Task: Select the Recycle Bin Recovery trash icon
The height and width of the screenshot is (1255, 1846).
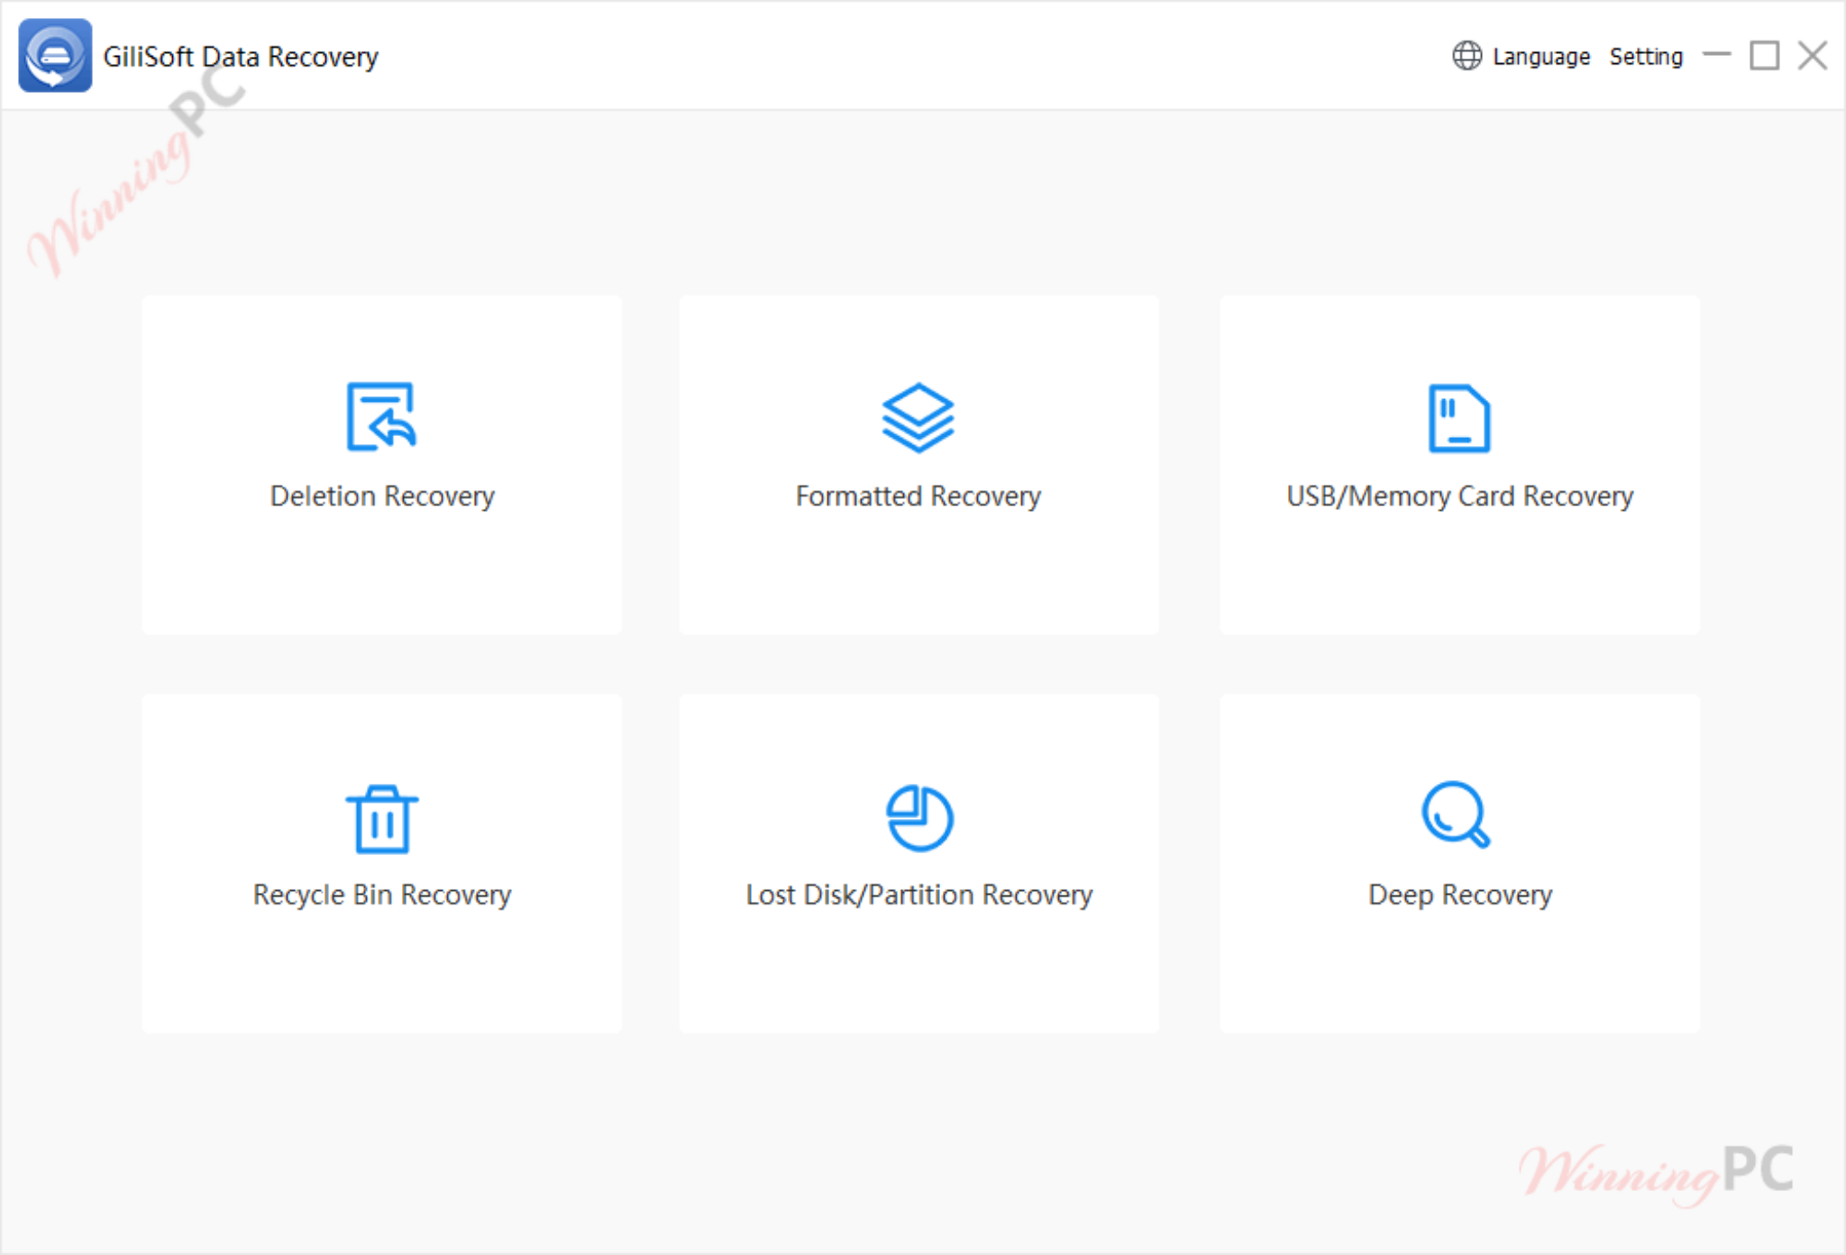Action: point(380,817)
